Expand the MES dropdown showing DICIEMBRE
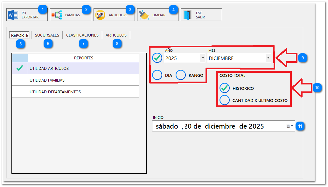 point(268,58)
